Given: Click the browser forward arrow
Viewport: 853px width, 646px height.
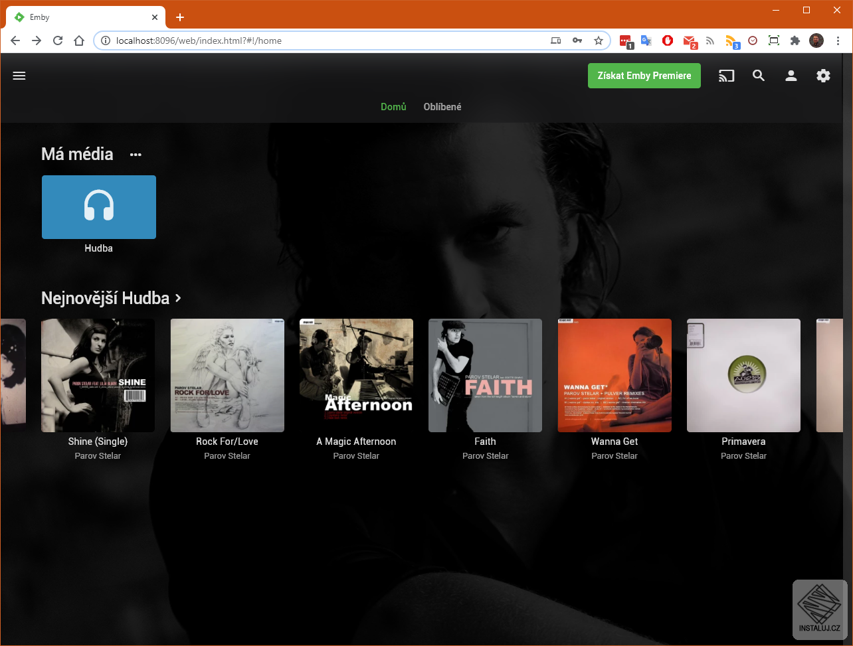Looking at the screenshot, I should (37, 40).
